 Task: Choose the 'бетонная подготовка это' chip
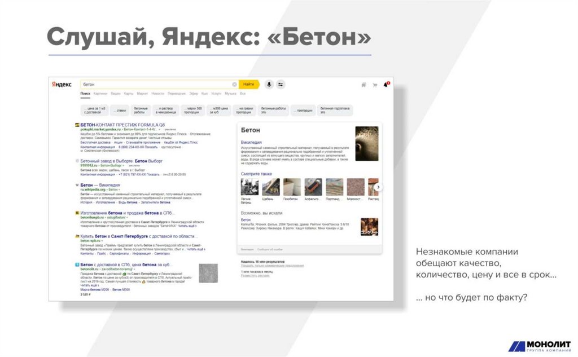(335, 110)
